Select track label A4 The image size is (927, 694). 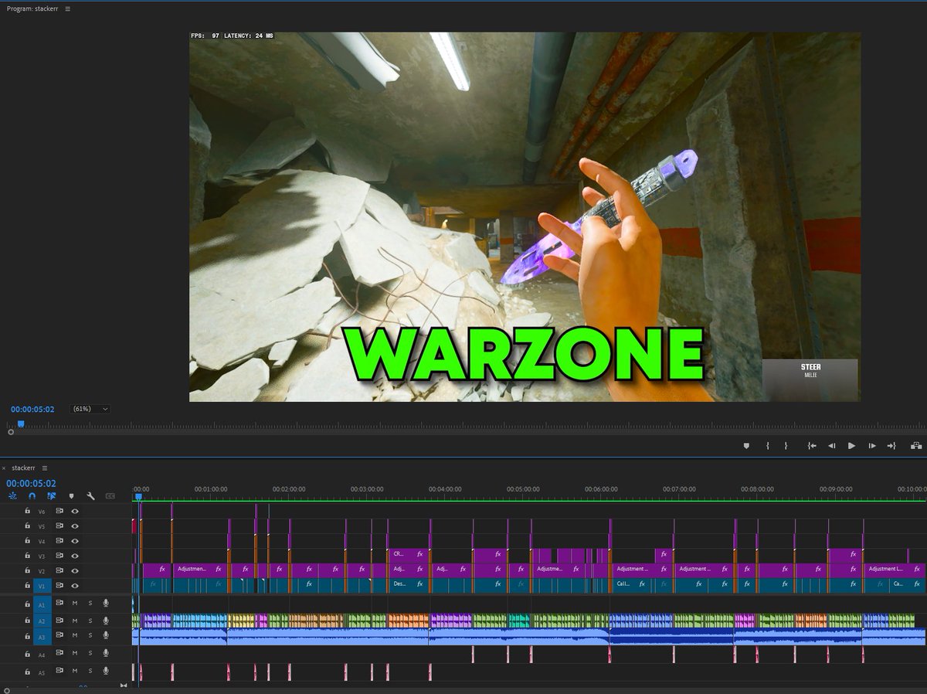click(x=42, y=654)
